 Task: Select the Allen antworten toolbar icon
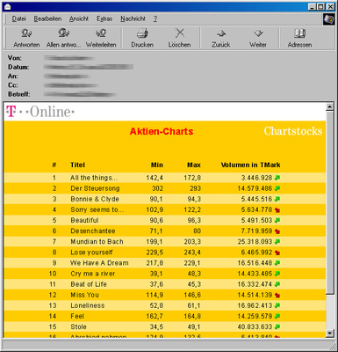[x=63, y=33]
